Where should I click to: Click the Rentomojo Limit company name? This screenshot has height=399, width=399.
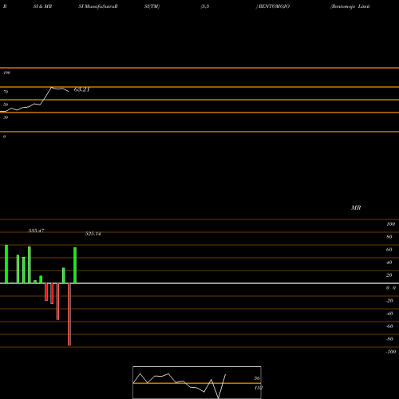pos(350,6)
